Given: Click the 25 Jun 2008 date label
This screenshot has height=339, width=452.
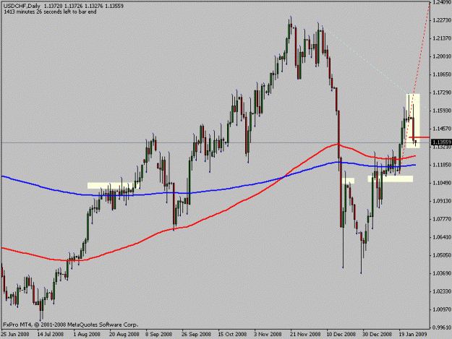Looking at the screenshot, I should coord(15,335).
